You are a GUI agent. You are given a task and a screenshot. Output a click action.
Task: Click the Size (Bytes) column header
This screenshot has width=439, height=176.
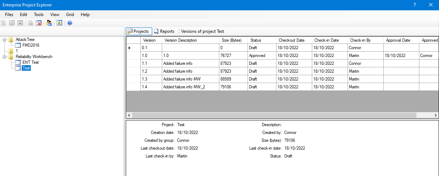(x=232, y=40)
